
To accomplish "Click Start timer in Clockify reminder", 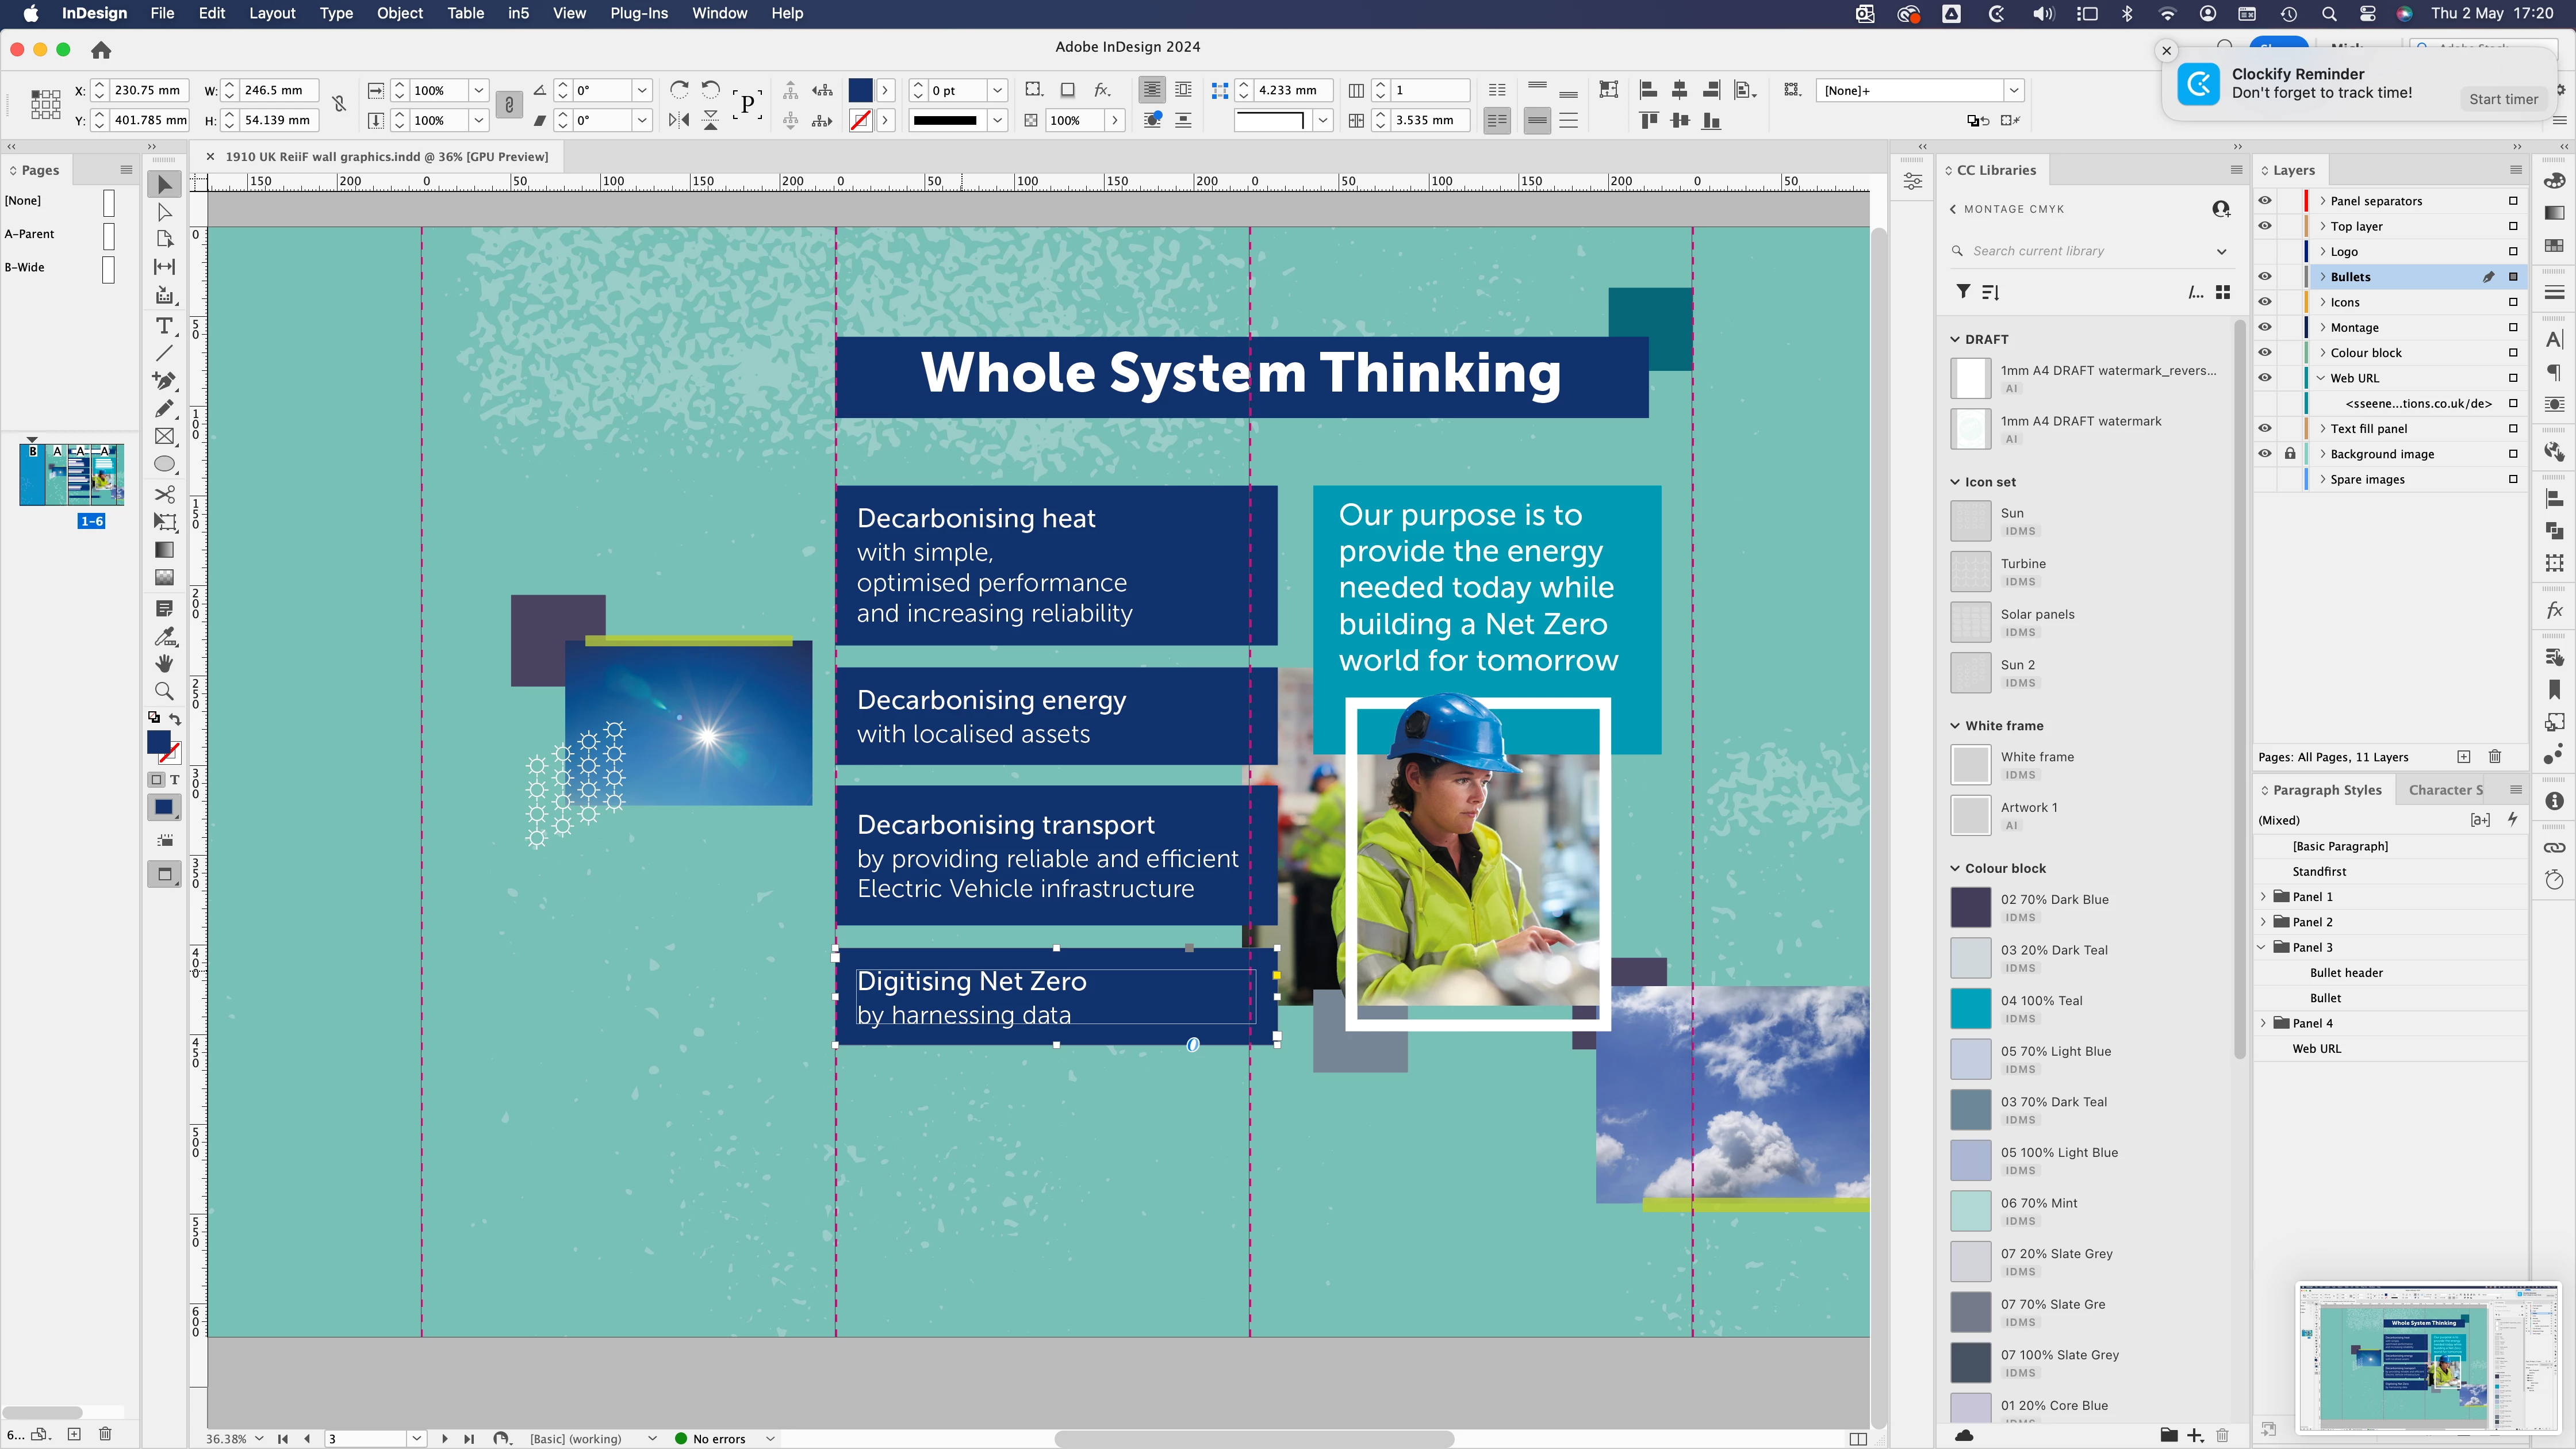I will click(x=2503, y=98).
